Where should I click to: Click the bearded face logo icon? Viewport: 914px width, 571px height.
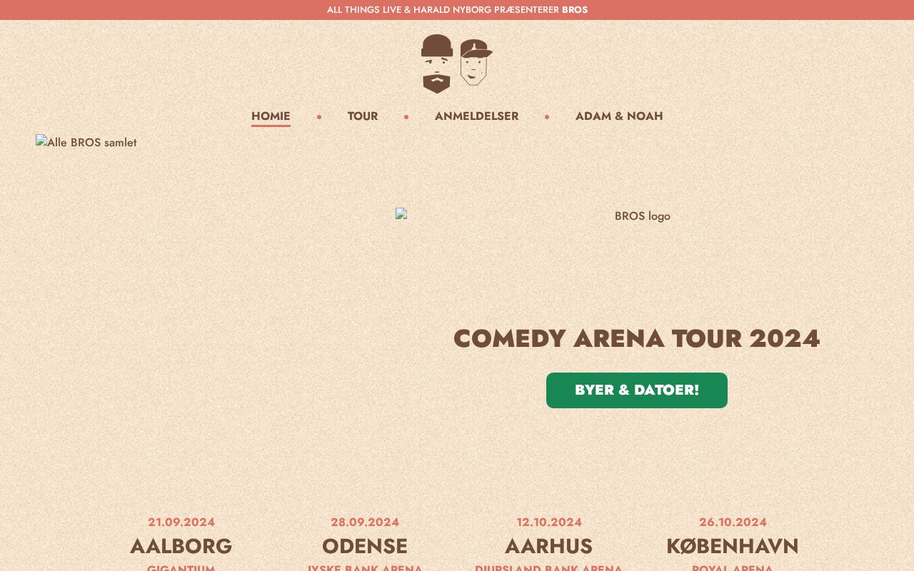click(x=437, y=64)
